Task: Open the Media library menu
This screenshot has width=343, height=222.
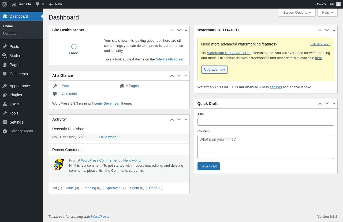Action: coord(14,56)
